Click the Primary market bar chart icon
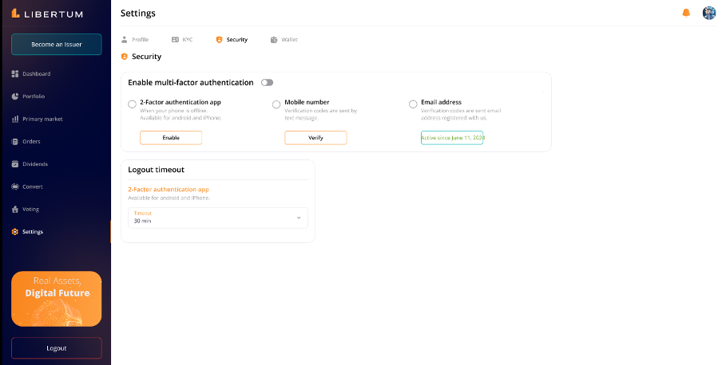The height and width of the screenshot is (365, 722). 15,119
